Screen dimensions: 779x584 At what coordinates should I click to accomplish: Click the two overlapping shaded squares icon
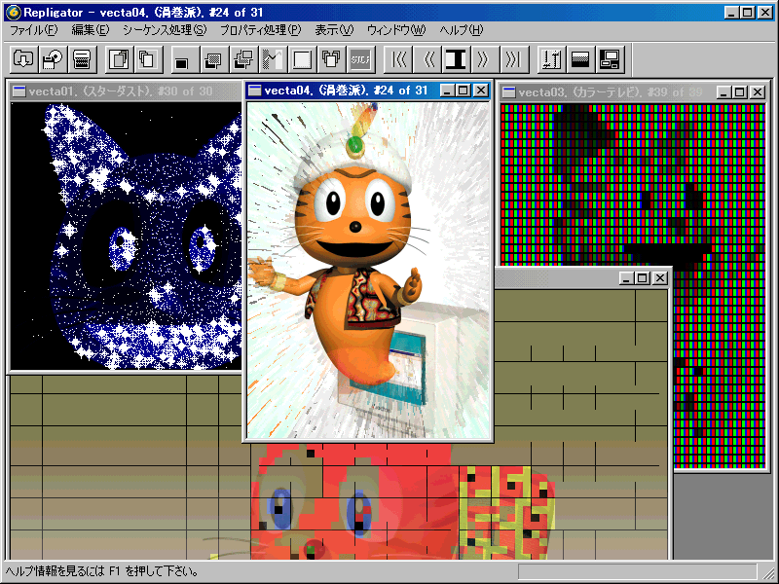[x=213, y=59]
